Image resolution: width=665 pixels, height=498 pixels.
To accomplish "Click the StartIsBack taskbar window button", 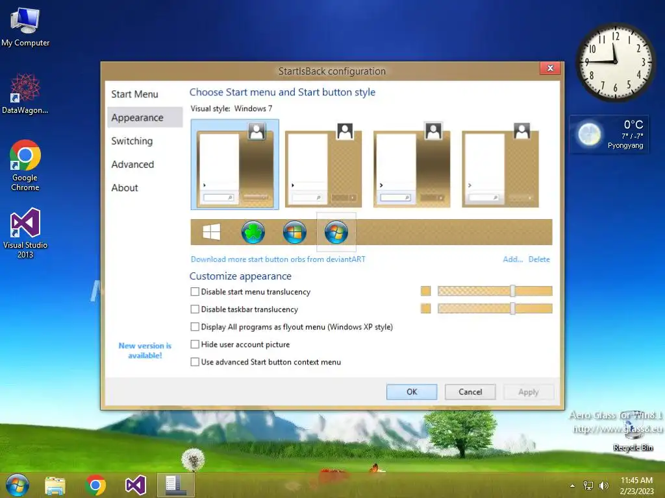I will [175, 485].
